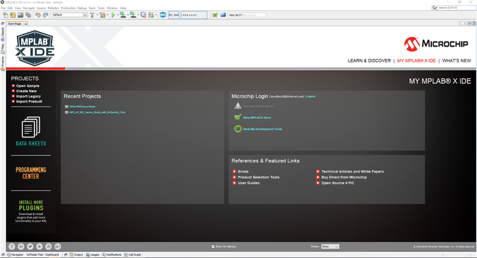Screen dimensions: 477x258
Task: Click the Undo arrow icon
Action: [38, 15]
